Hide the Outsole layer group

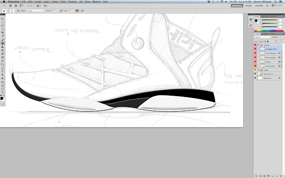[x=255, y=45]
